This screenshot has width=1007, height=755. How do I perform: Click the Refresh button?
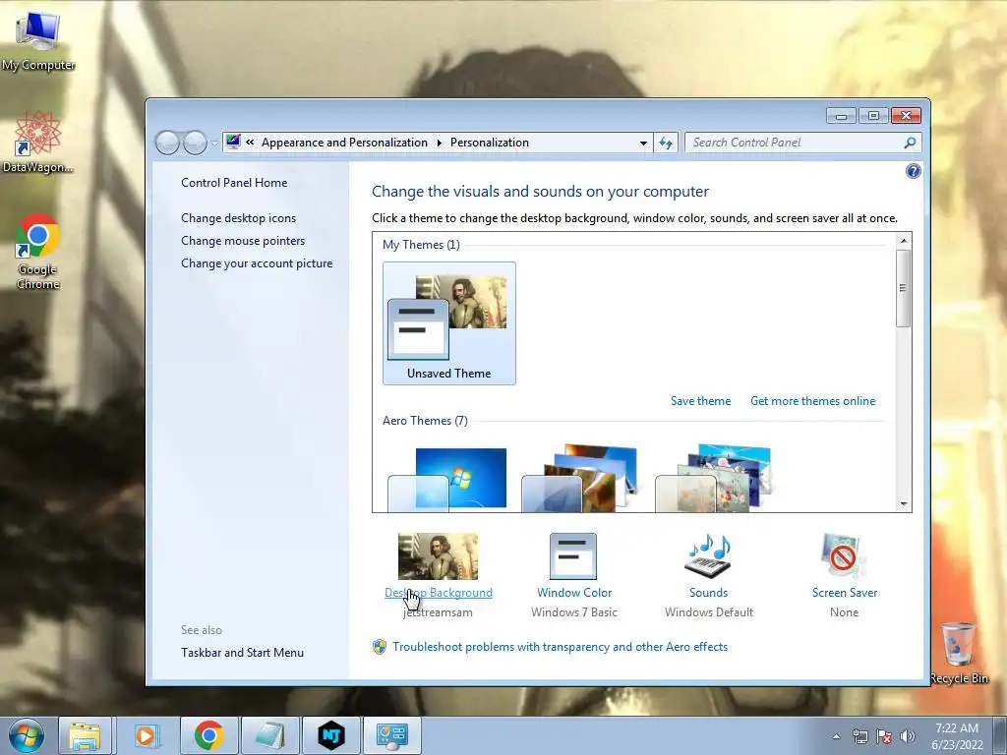coord(666,143)
